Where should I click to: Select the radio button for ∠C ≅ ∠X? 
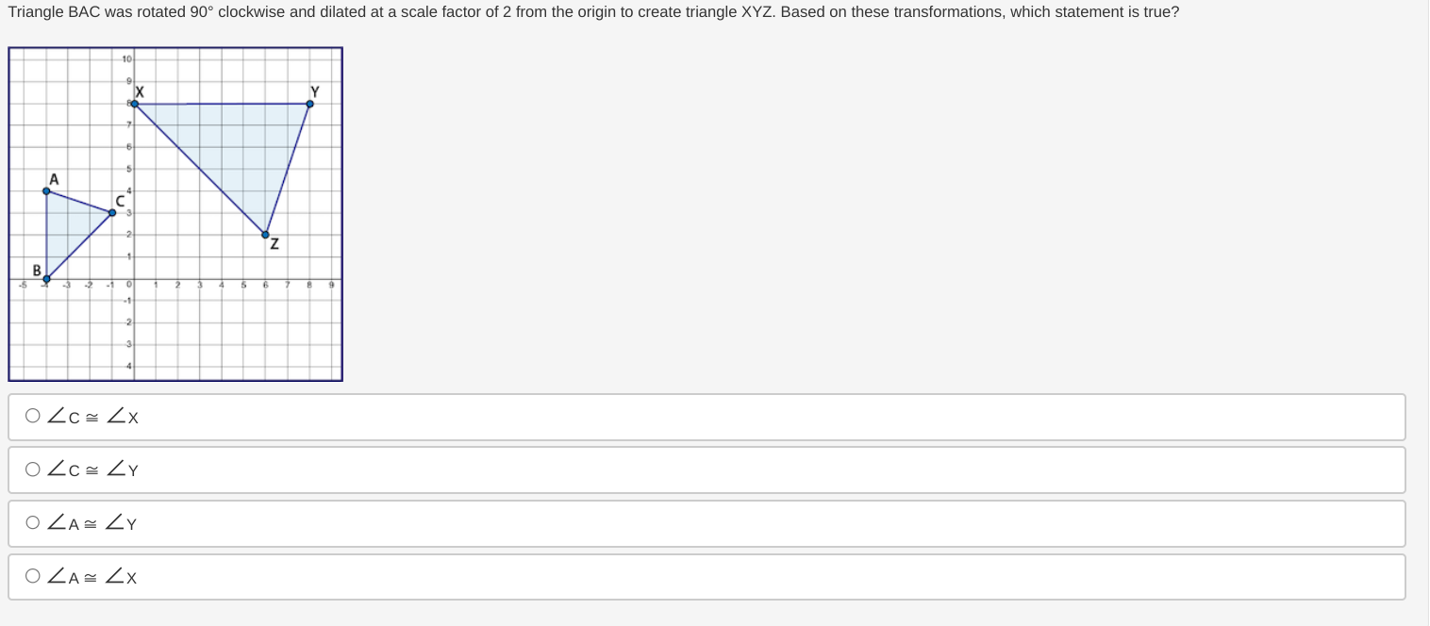[x=33, y=415]
